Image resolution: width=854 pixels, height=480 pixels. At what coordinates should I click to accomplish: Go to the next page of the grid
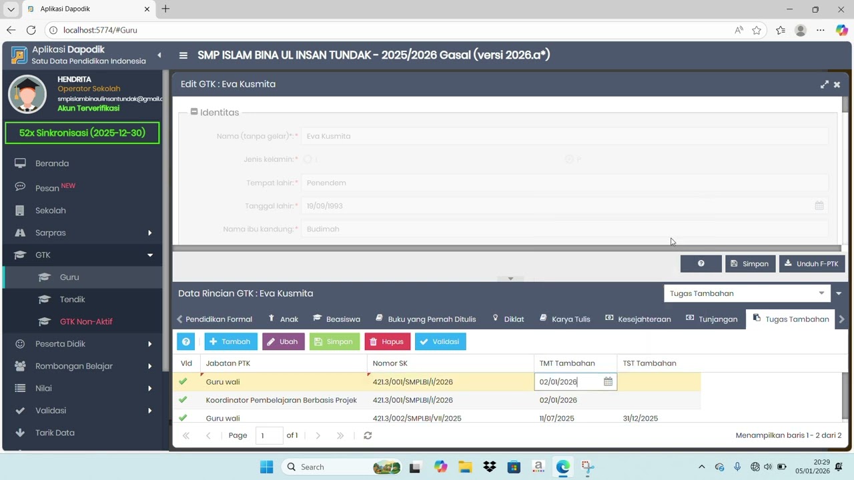point(318,435)
